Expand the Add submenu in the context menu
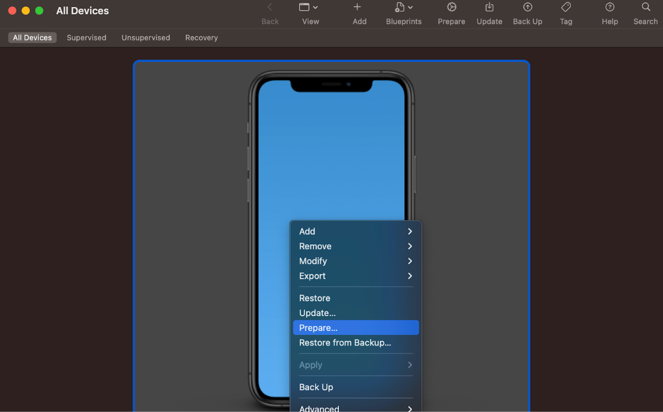This screenshot has width=663, height=412. click(x=355, y=231)
